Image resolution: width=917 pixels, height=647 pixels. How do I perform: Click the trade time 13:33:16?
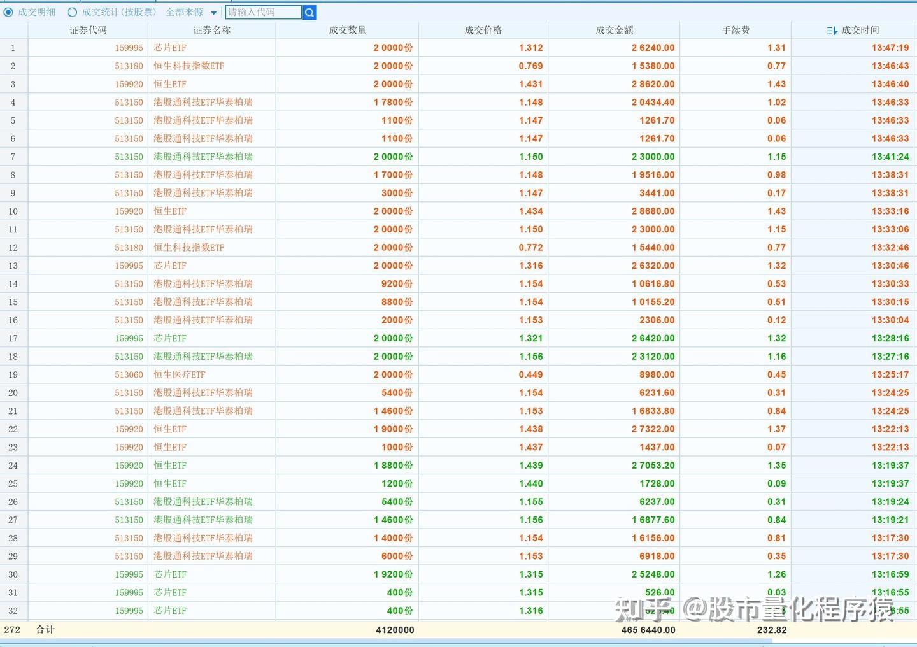tap(890, 211)
